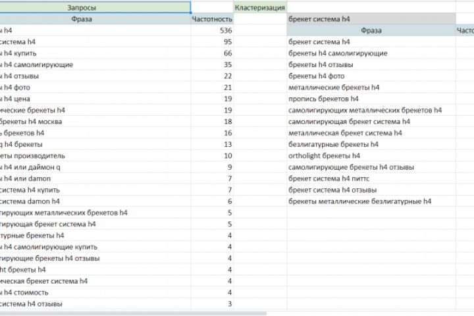Click cluster phrase "брекет система h4 питтс"
This screenshot has width=474, height=316.
[x=371, y=178]
